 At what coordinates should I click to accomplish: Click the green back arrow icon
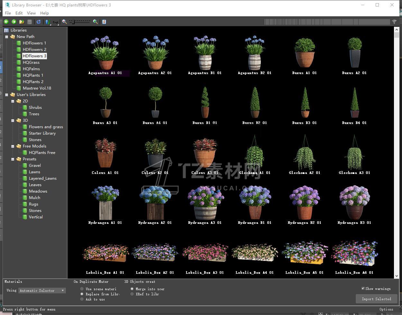(x=6, y=22)
